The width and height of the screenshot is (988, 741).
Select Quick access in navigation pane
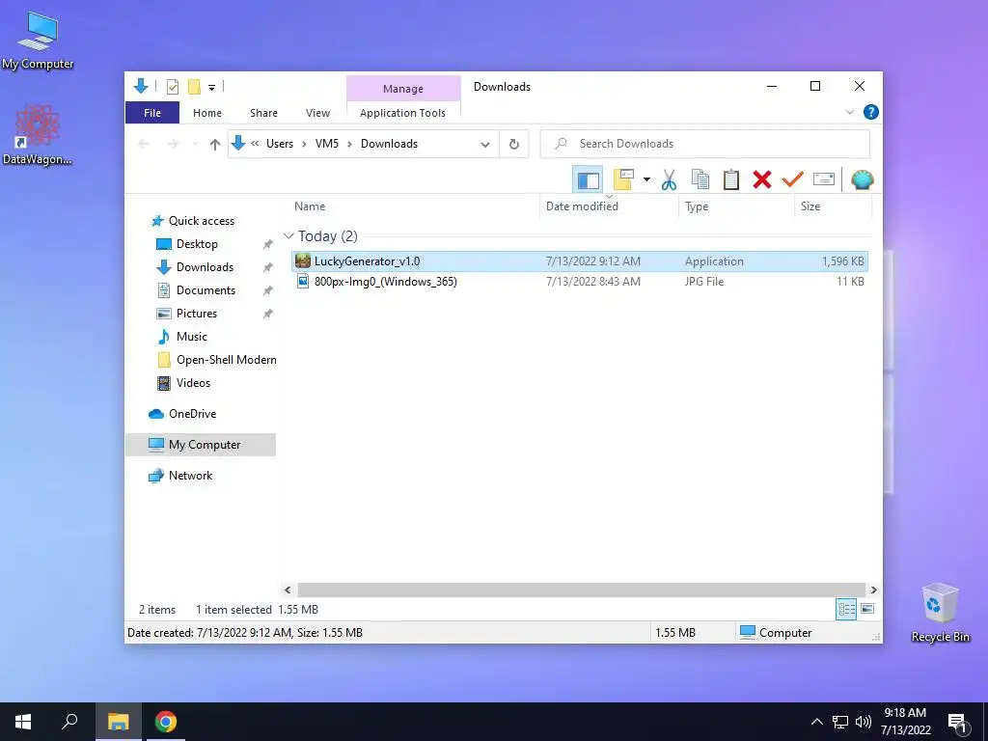tap(201, 221)
